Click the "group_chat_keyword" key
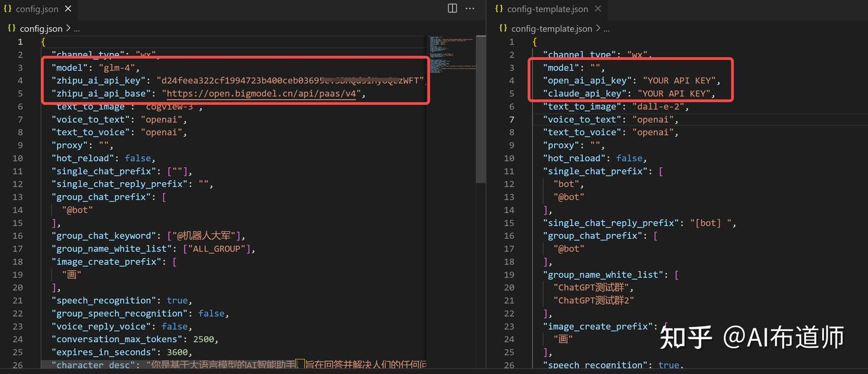The width and height of the screenshot is (868, 374). coord(104,236)
